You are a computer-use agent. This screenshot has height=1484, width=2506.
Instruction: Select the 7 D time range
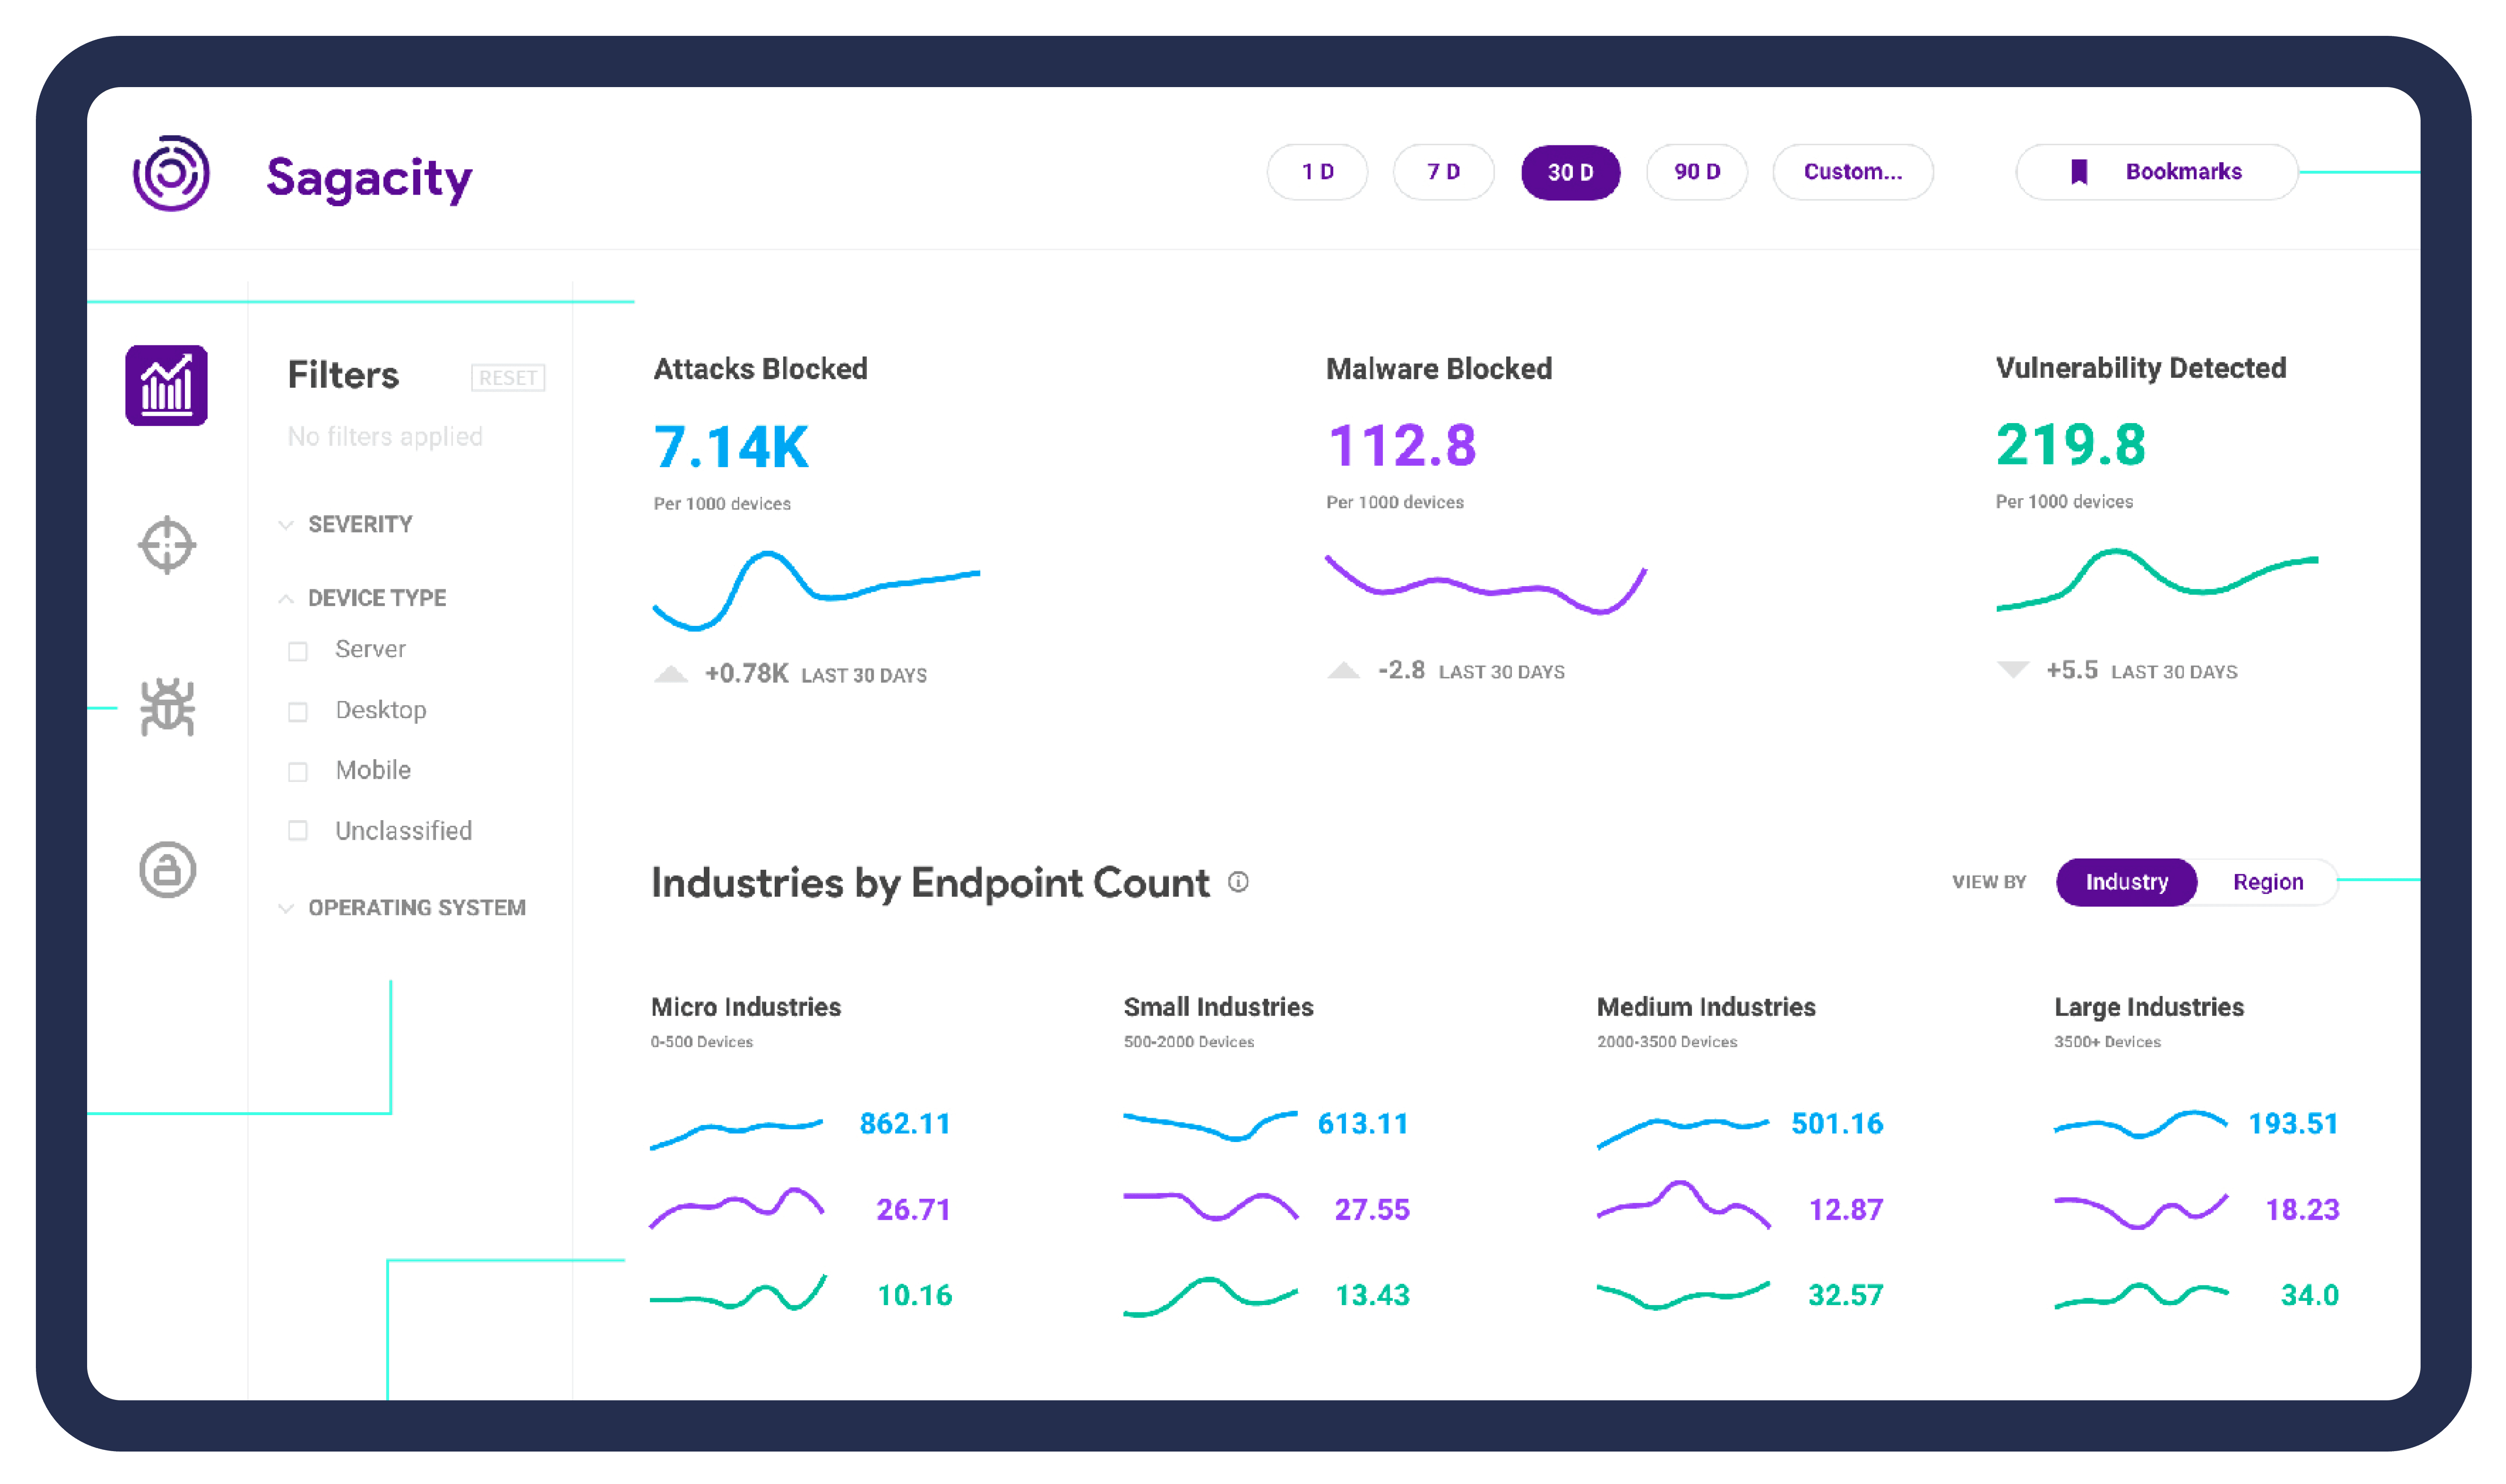pos(1443,172)
